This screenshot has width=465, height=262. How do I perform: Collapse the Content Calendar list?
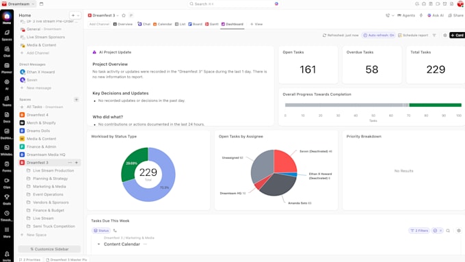pos(98,244)
